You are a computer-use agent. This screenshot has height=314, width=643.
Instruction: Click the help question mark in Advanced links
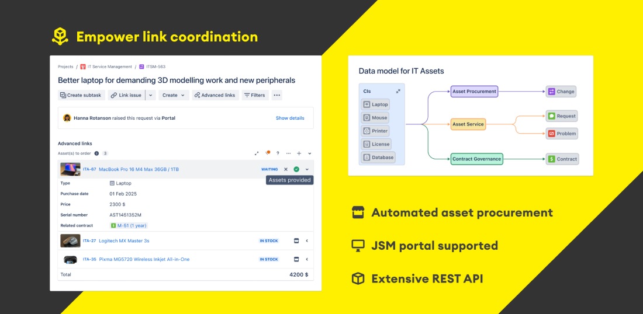point(278,153)
